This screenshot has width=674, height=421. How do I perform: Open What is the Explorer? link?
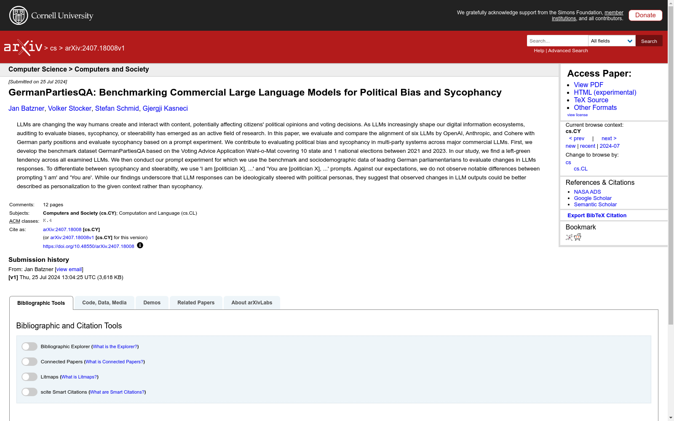(115, 346)
